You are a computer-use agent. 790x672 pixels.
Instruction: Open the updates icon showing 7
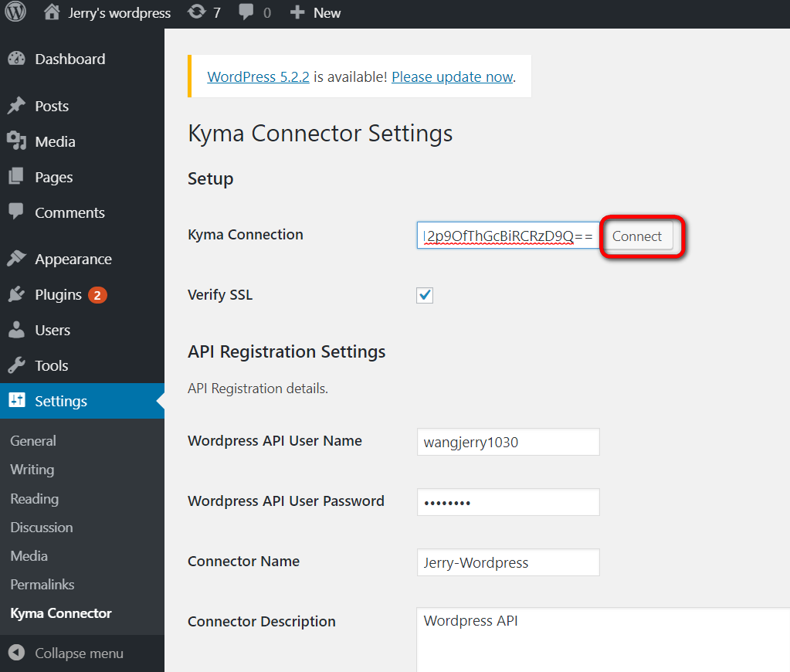click(x=197, y=12)
